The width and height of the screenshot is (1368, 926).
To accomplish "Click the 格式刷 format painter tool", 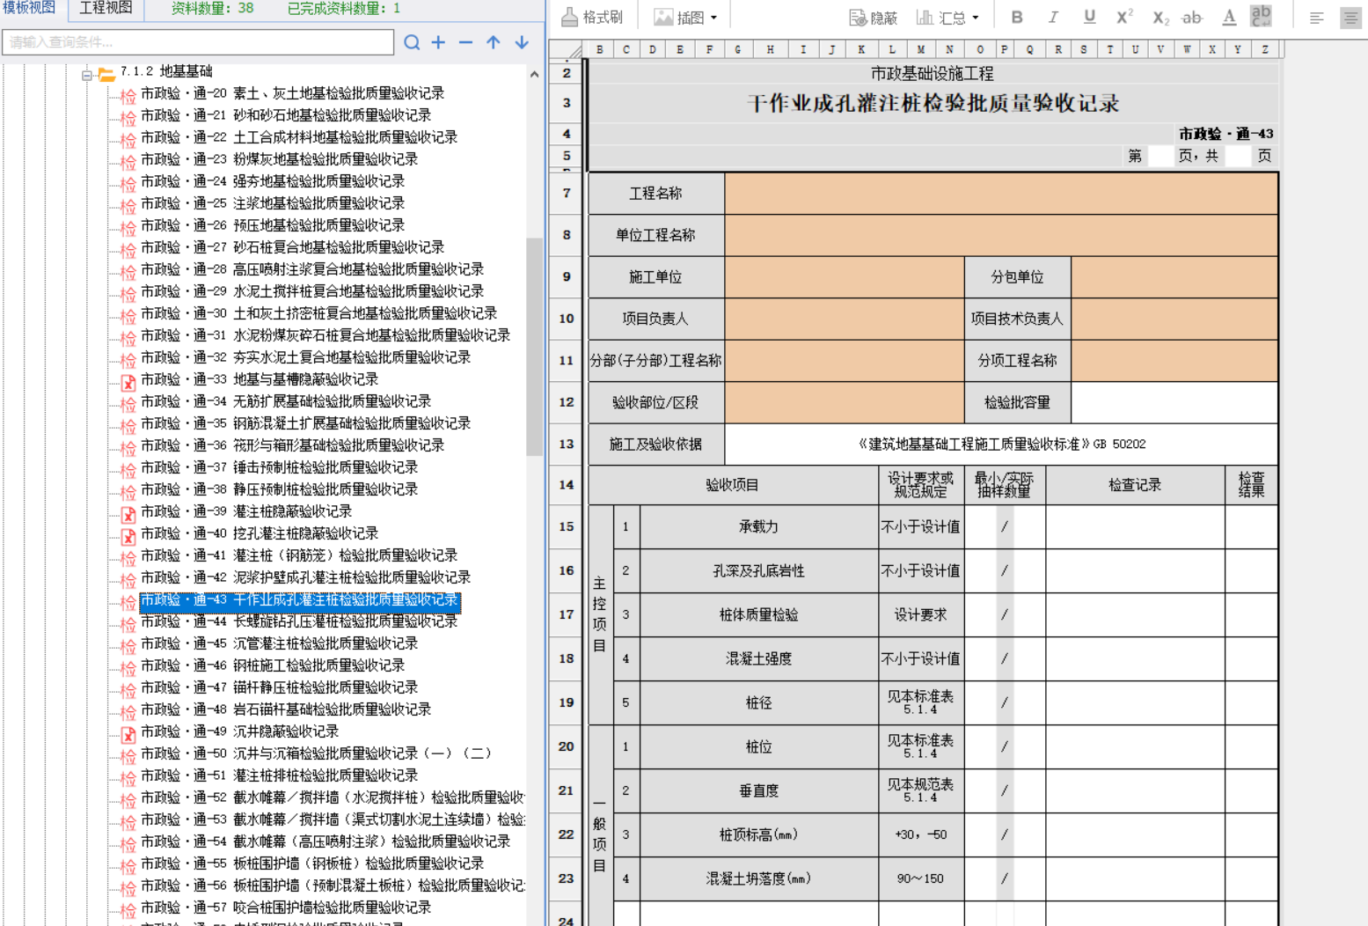I will (x=592, y=17).
